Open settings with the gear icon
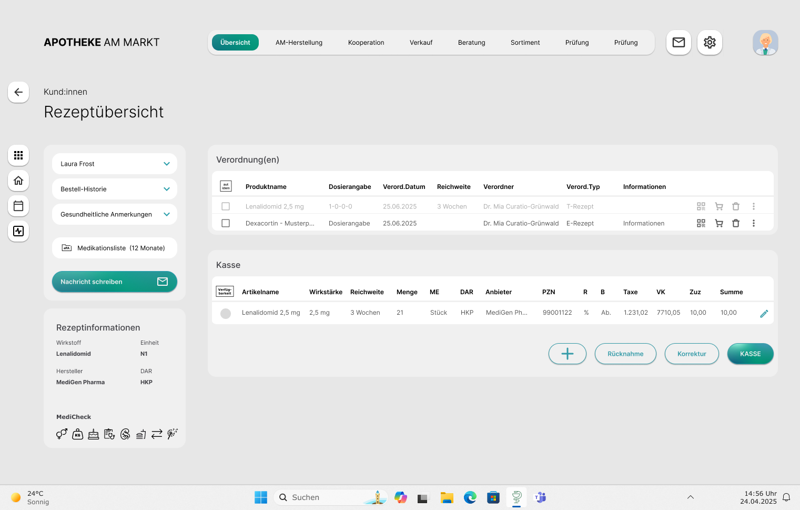The width and height of the screenshot is (800, 510). click(710, 43)
